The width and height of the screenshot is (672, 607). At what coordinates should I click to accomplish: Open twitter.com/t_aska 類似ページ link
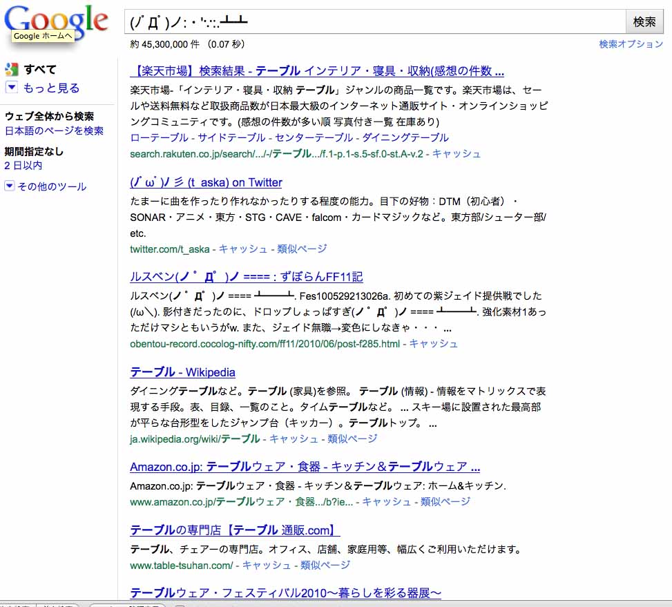(x=302, y=249)
